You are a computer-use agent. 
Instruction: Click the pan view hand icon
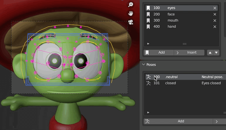(x=131, y=13)
